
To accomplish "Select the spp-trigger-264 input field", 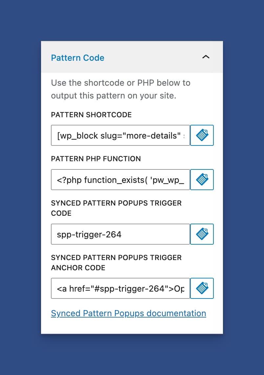I will pos(120,234).
